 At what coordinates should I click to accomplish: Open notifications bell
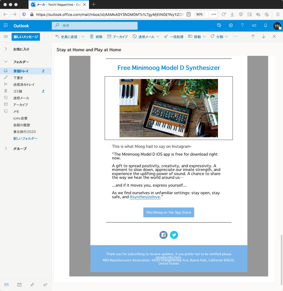(265, 25)
